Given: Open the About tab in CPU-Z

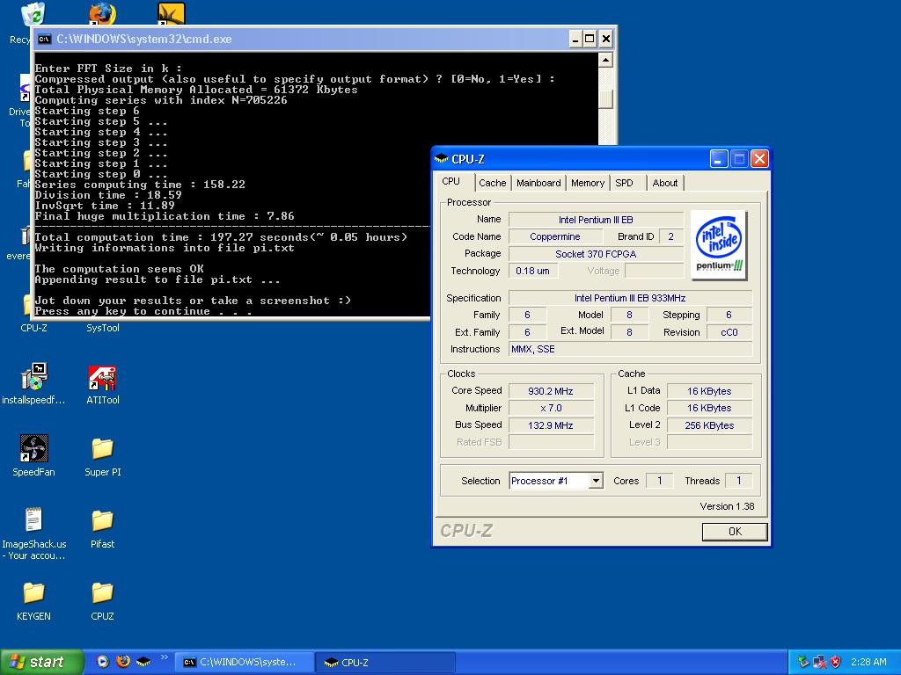Looking at the screenshot, I should tap(665, 183).
